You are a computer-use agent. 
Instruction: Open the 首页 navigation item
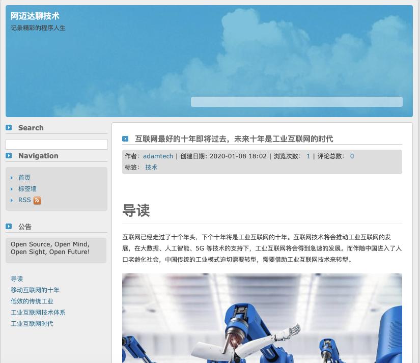tap(24, 178)
